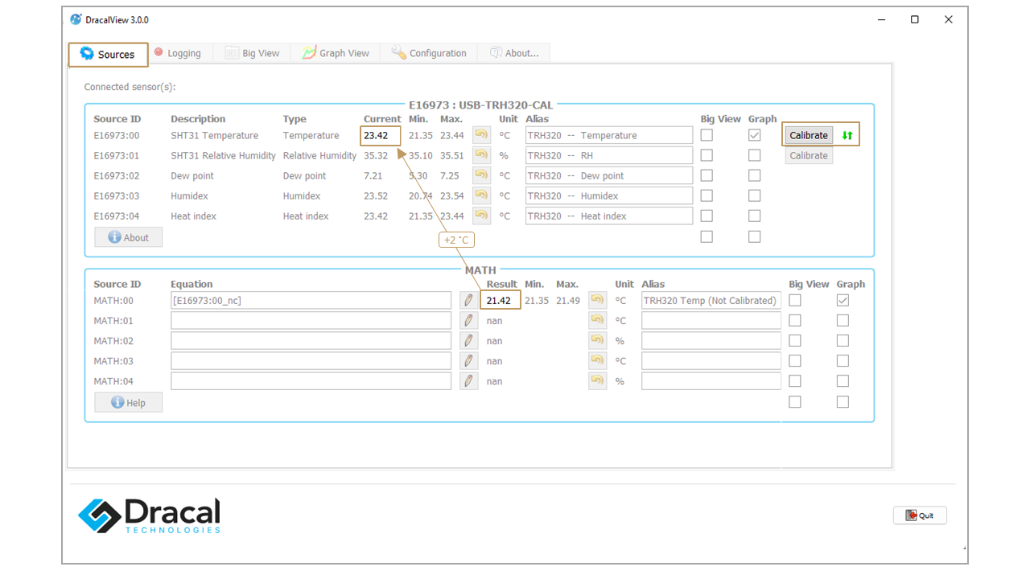This screenshot has height=579, width=1030.
Task: Open the Big View tab
Action: [x=253, y=53]
